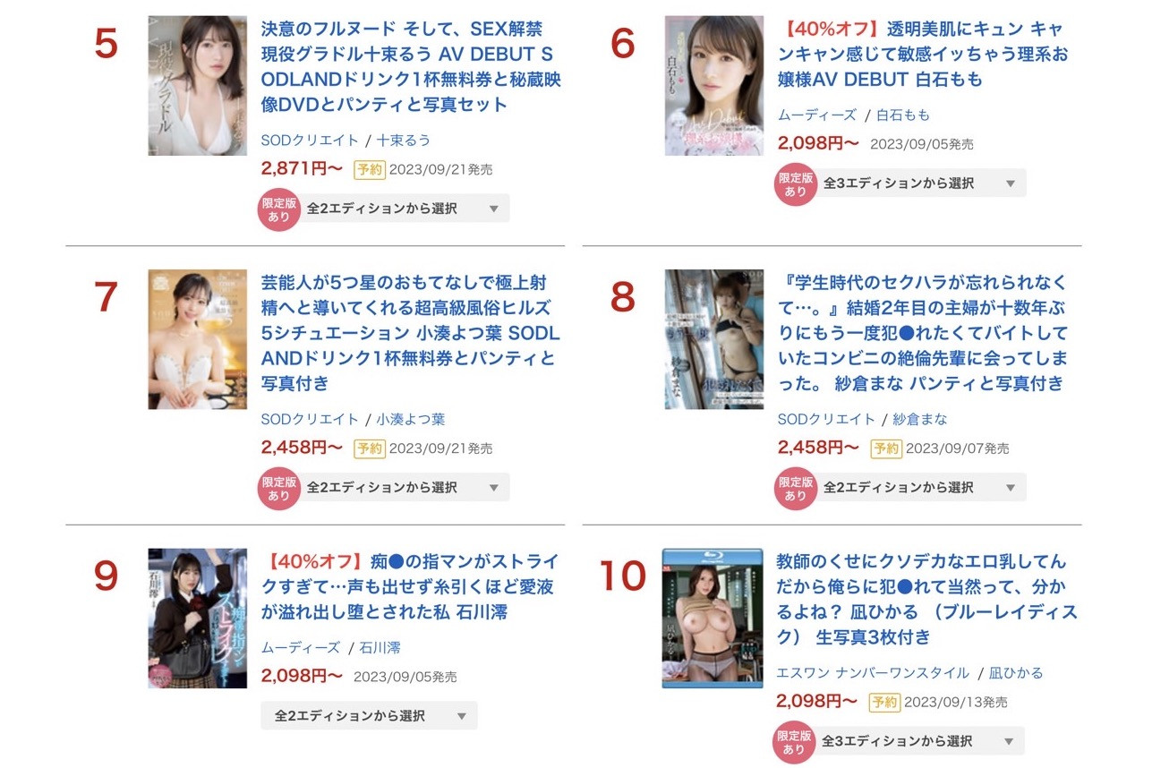
Task: Click the 予約 tag on rank 10 item
Action: click(x=884, y=702)
